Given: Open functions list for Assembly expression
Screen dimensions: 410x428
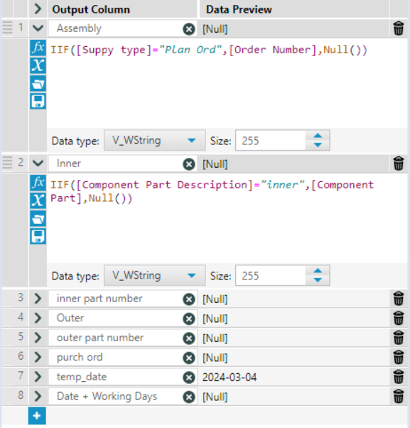Looking at the screenshot, I should pos(38,48).
